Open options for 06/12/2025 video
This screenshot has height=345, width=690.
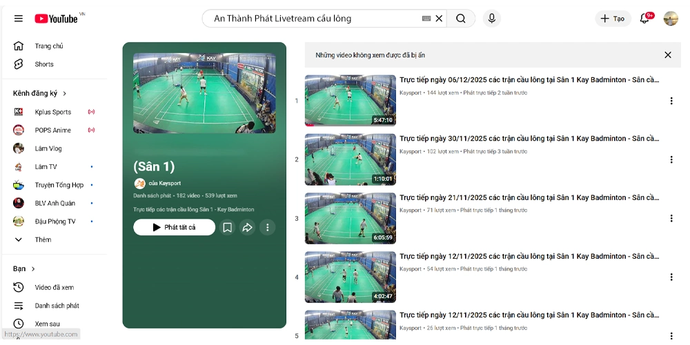[x=671, y=101]
